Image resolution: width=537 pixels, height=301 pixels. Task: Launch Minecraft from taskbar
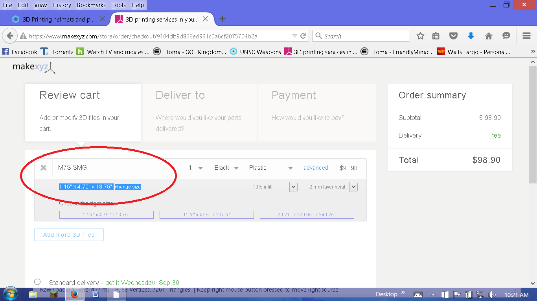[x=54, y=294]
